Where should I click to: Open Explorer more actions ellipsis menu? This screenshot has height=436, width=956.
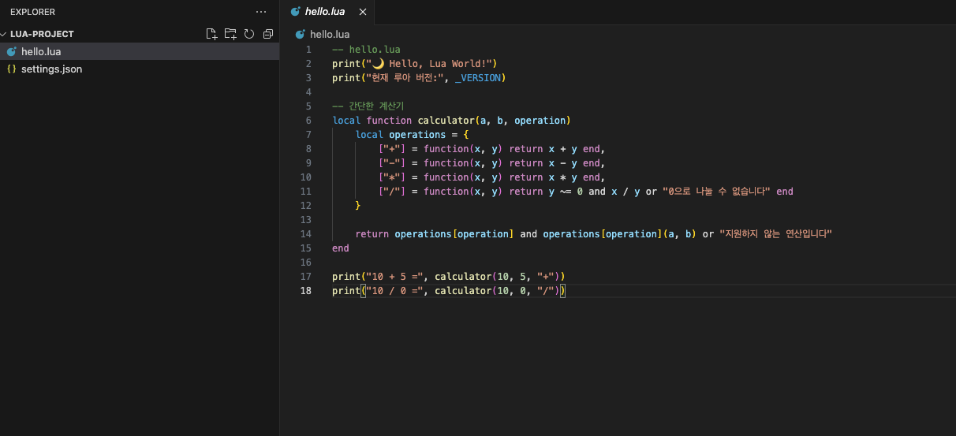coord(261,12)
